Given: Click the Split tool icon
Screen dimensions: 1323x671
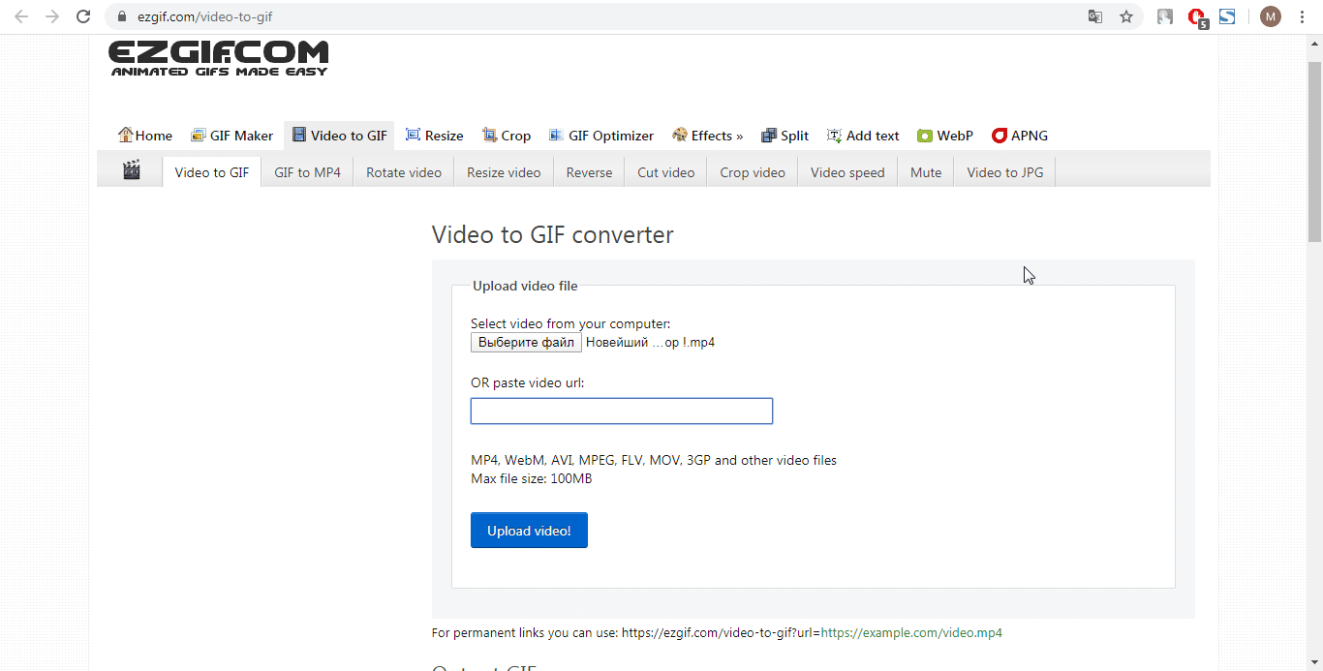Looking at the screenshot, I should [x=769, y=136].
